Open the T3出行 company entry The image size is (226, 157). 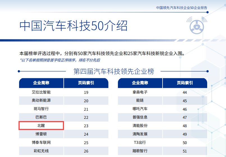140,143
